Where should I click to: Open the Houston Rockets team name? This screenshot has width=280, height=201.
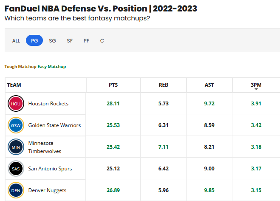pyautogui.click(x=48, y=104)
